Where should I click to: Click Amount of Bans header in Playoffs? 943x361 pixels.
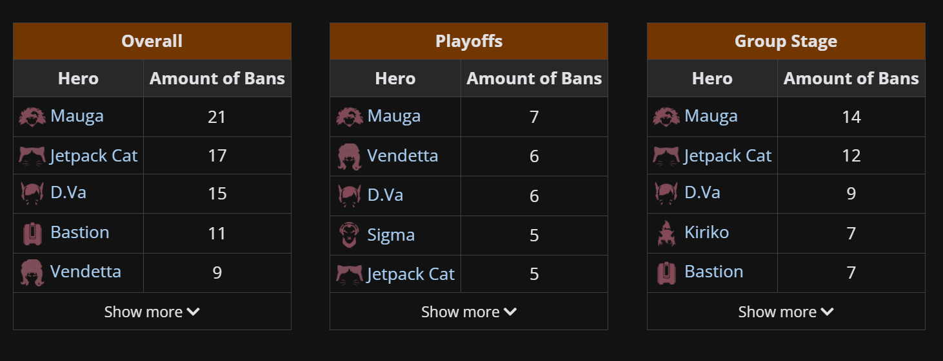pyautogui.click(x=534, y=79)
